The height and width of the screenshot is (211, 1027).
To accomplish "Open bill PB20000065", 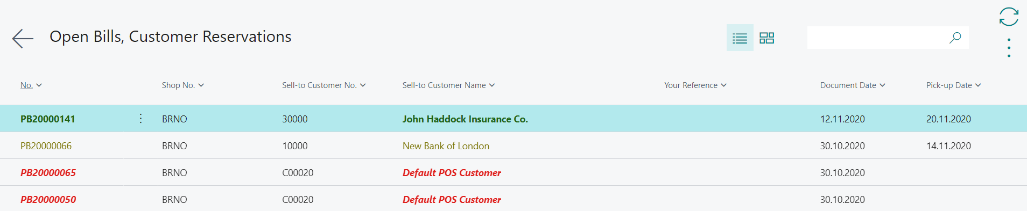I will 48,173.
